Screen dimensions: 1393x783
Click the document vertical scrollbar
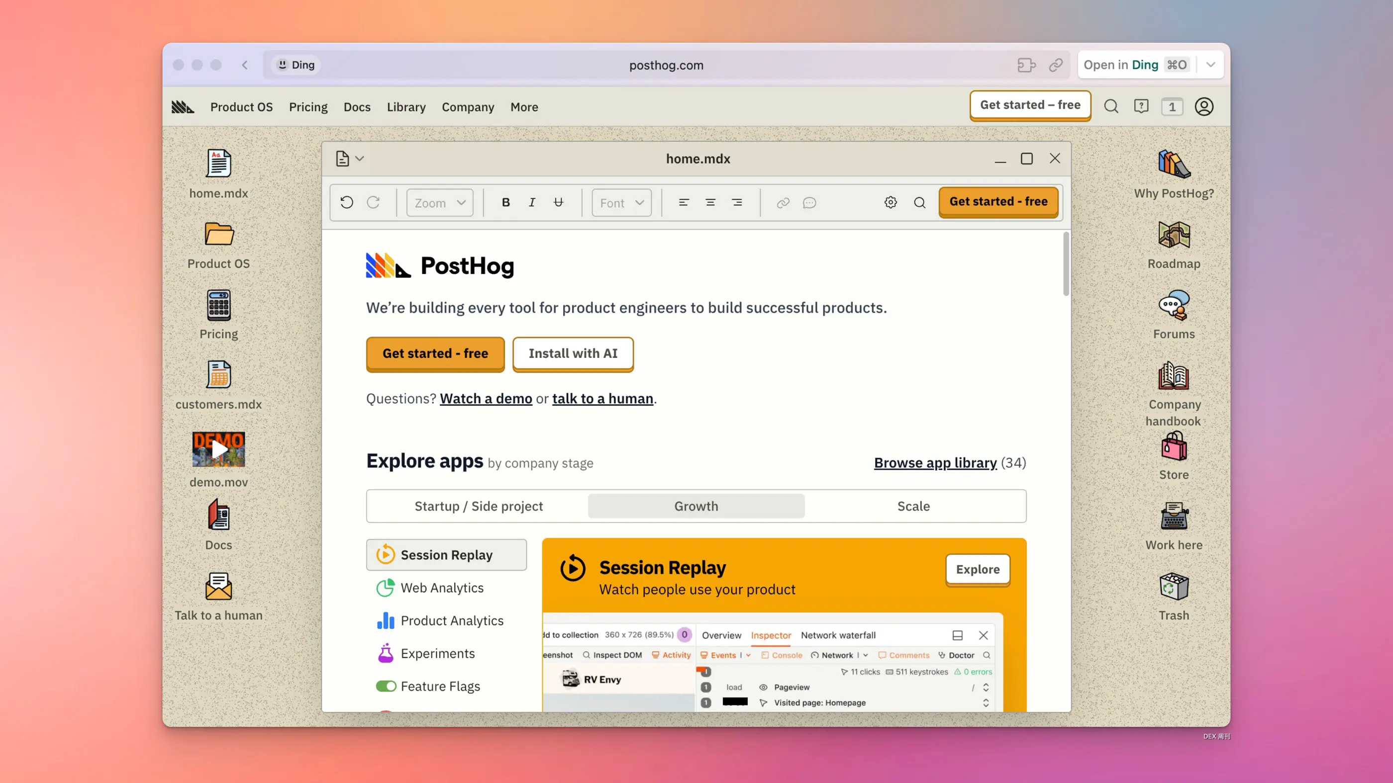tap(1066, 265)
